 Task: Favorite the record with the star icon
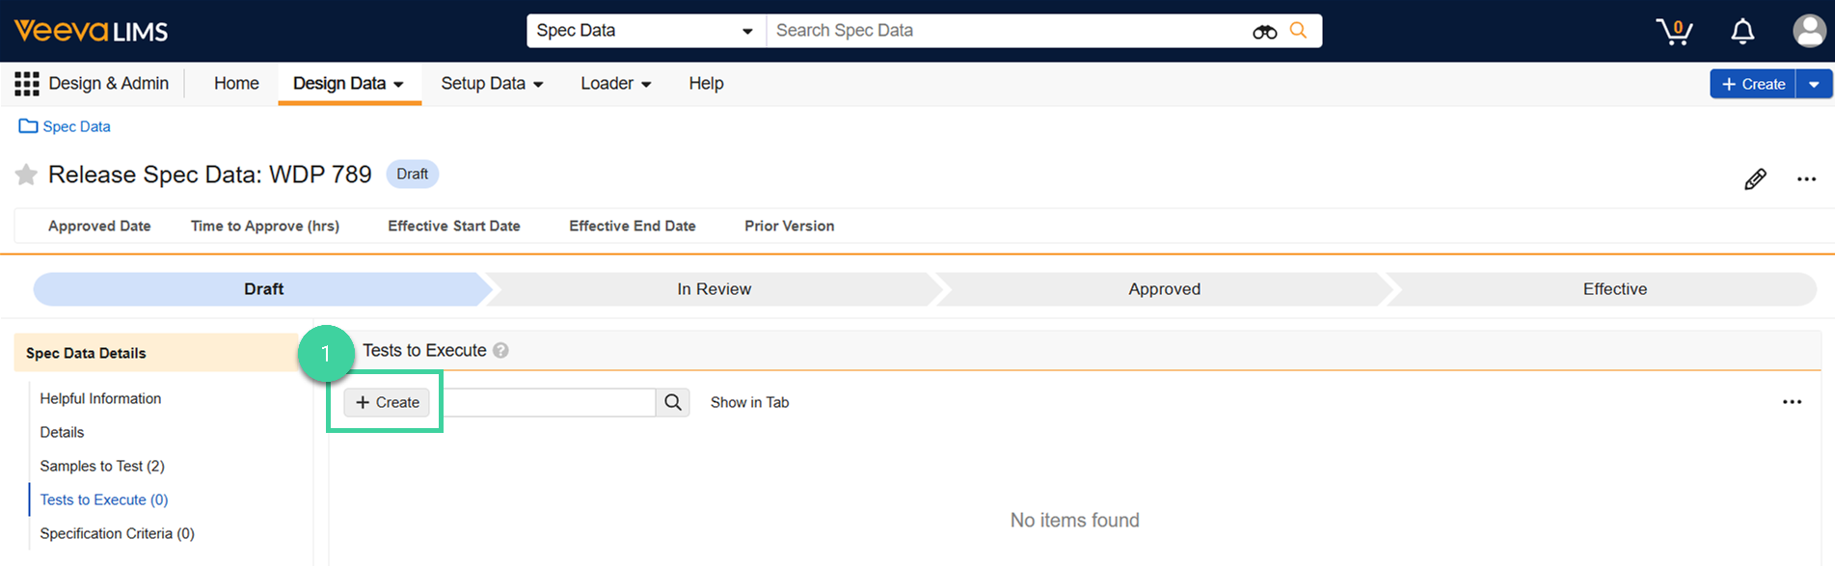tap(26, 175)
